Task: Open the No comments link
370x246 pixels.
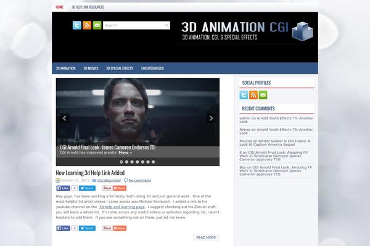Action: coord(140,180)
